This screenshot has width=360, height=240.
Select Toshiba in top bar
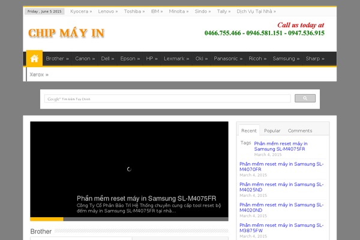coord(134,11)
